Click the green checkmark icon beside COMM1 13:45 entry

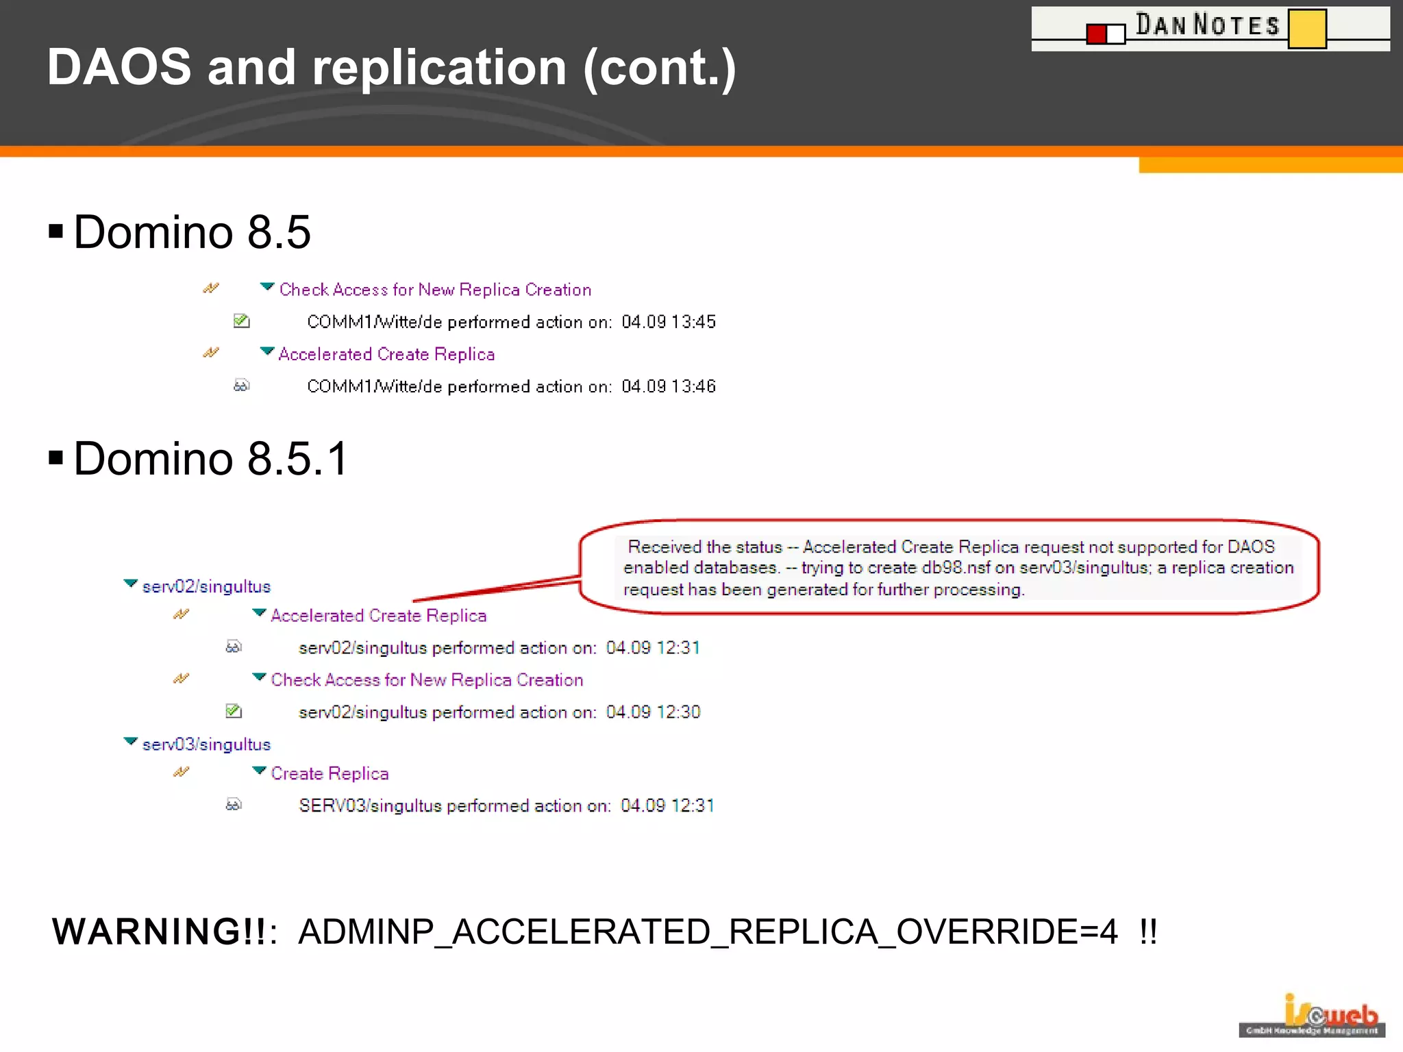coord(241,321)
